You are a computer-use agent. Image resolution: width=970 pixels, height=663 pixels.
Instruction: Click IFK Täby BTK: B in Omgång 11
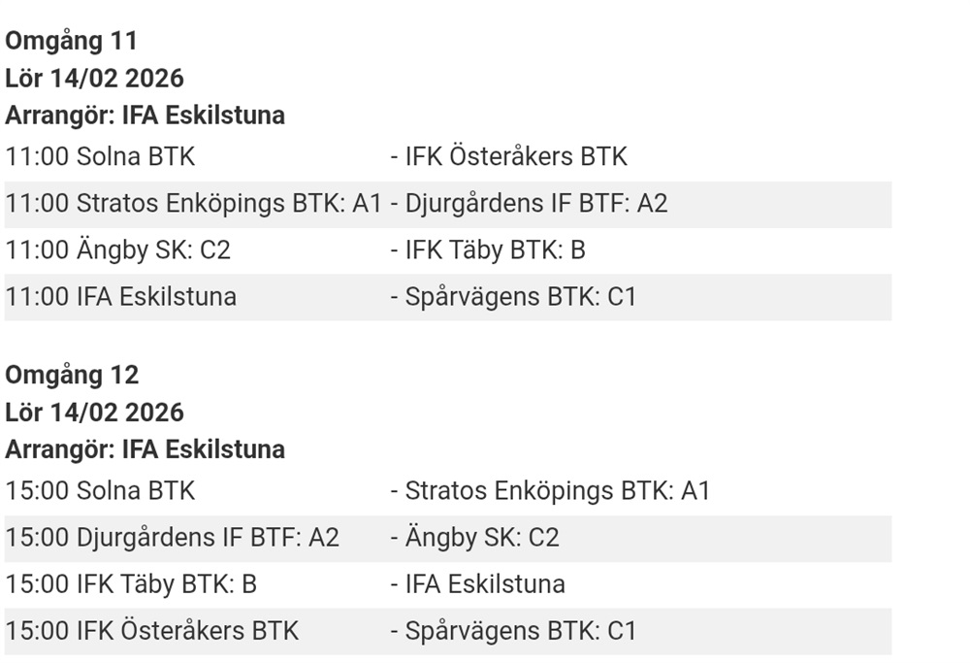[495, 250]
